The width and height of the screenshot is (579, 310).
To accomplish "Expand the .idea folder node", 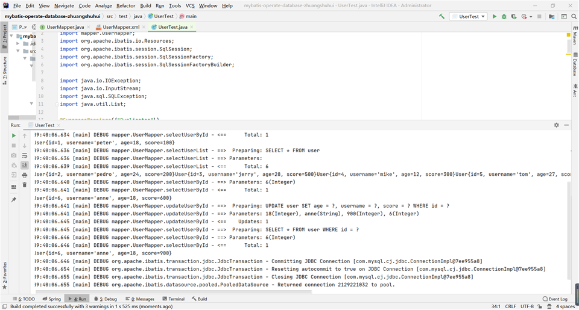I will click(17, 43).
